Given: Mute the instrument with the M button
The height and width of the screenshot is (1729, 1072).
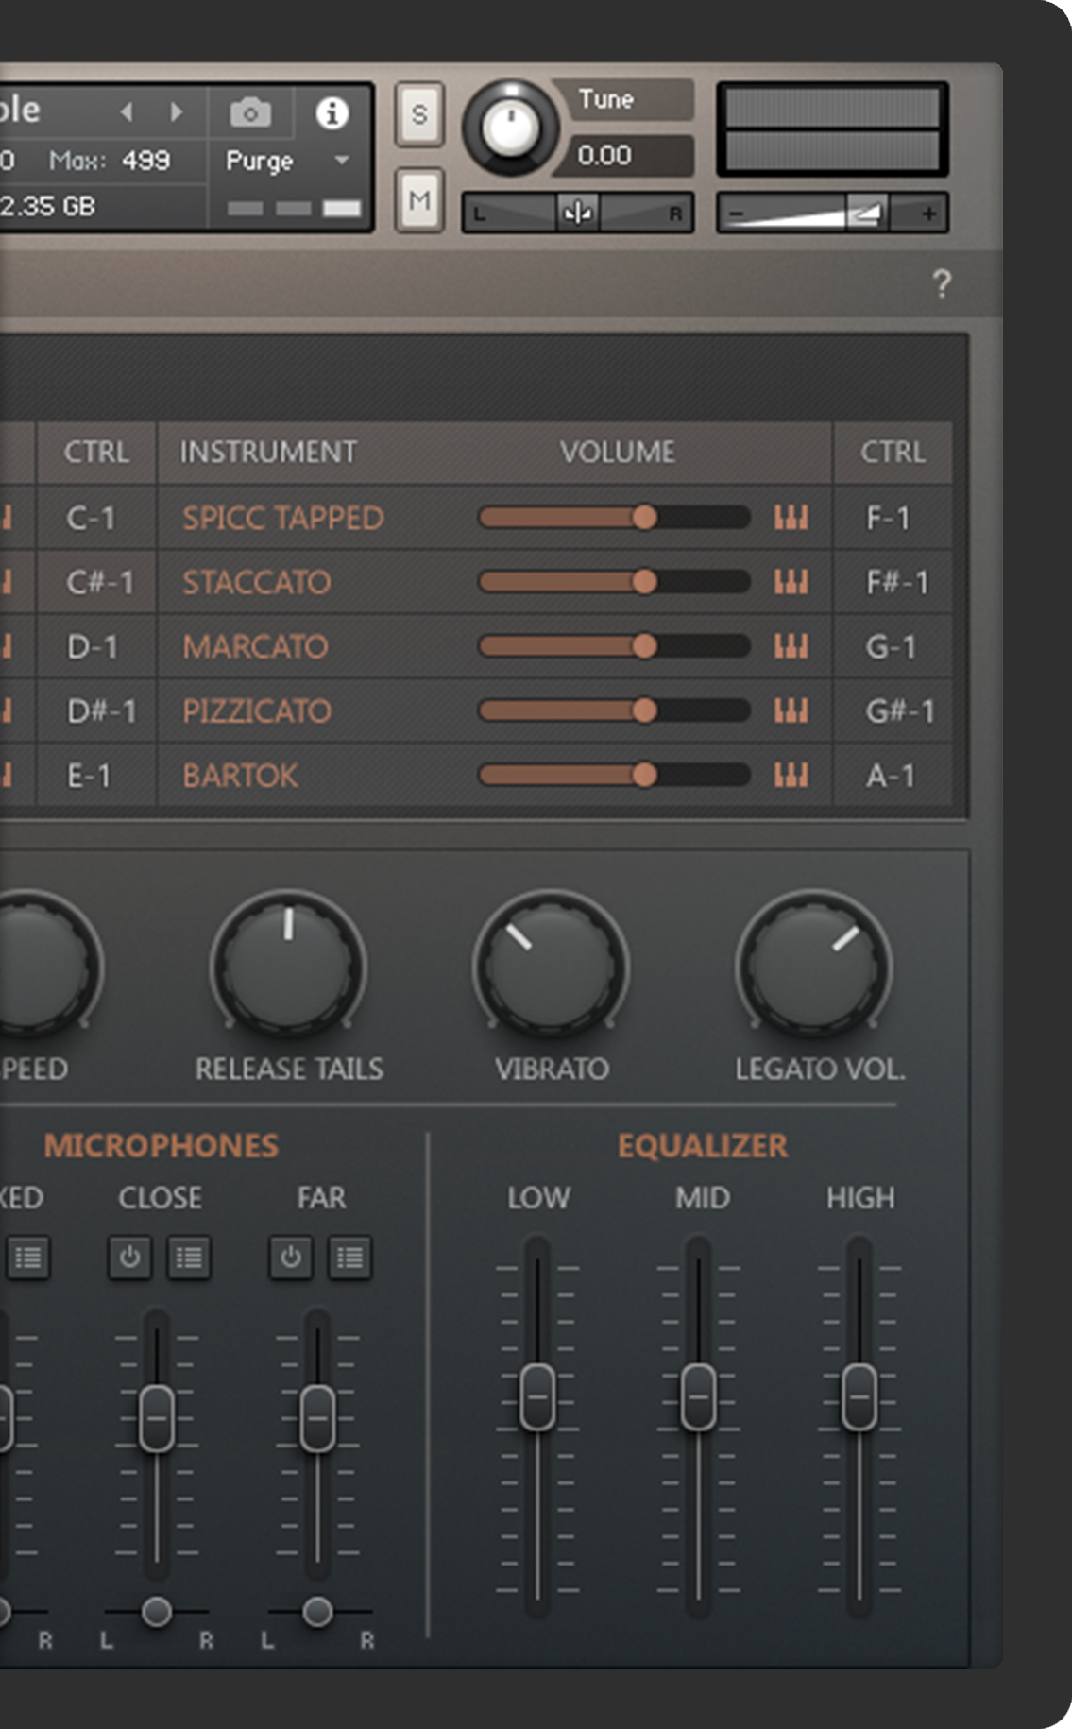Looking at the screenshot, I should (419, 200).
